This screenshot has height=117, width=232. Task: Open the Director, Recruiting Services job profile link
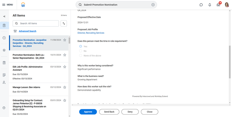91,33
